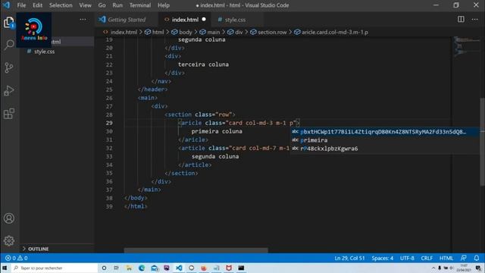Open the editor More Actions ellipsis

coord(475,19)
